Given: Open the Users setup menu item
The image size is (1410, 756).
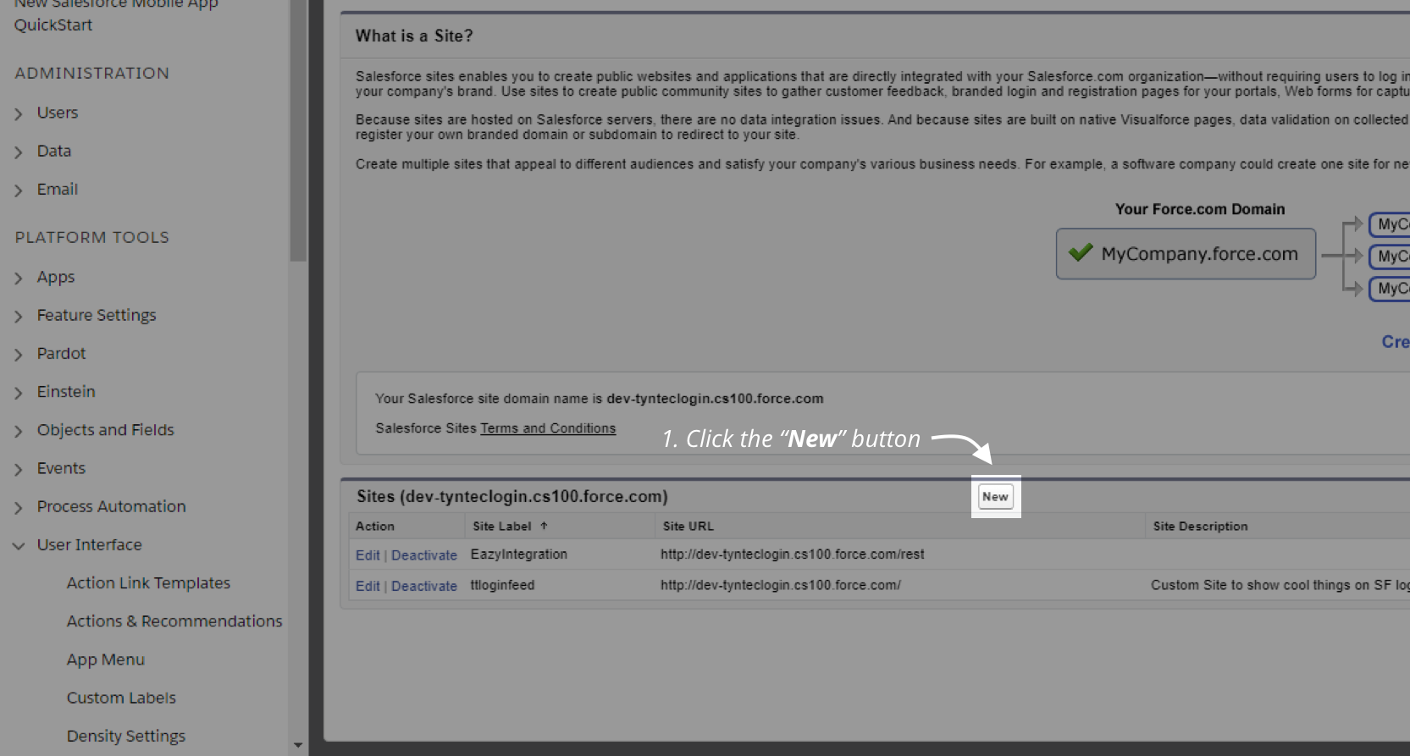Looking at the screenshot, I should 58,113.
